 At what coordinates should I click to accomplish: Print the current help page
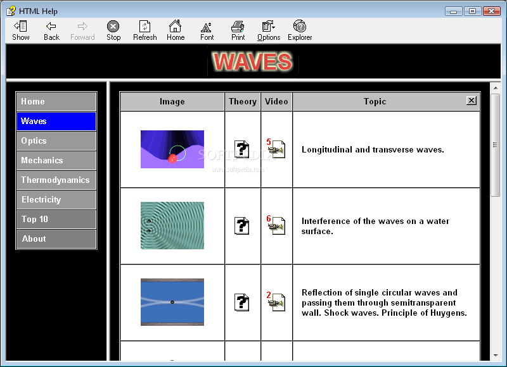click(238, 30)
